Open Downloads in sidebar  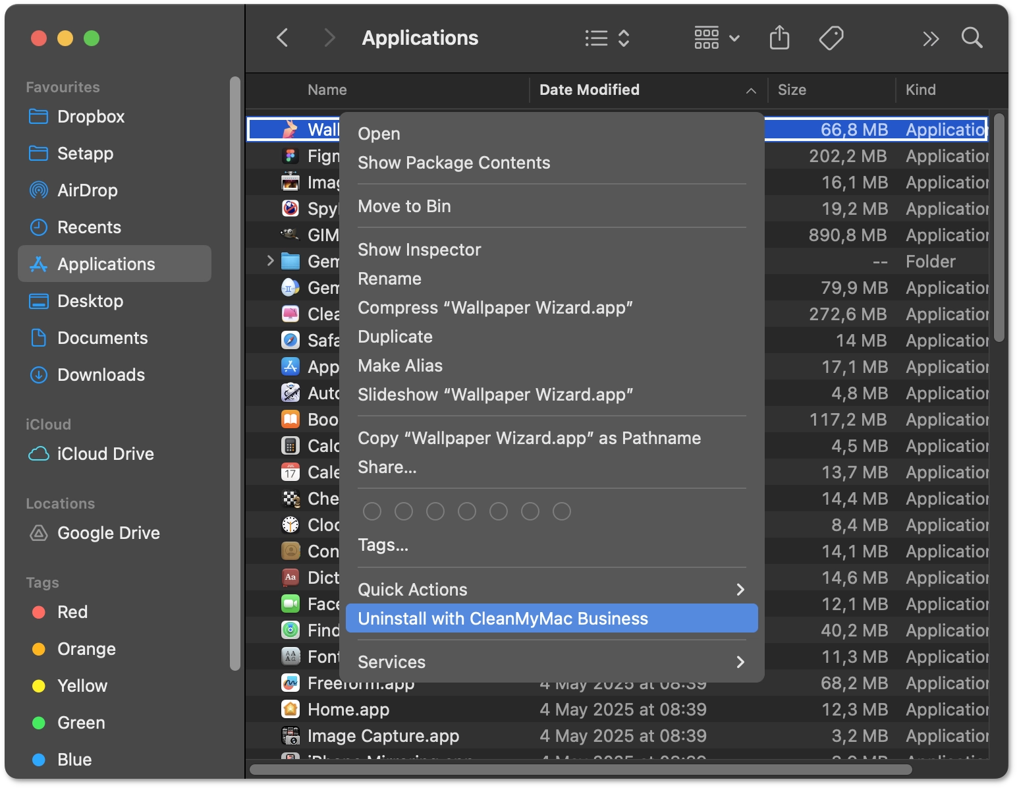coord(115,375)
